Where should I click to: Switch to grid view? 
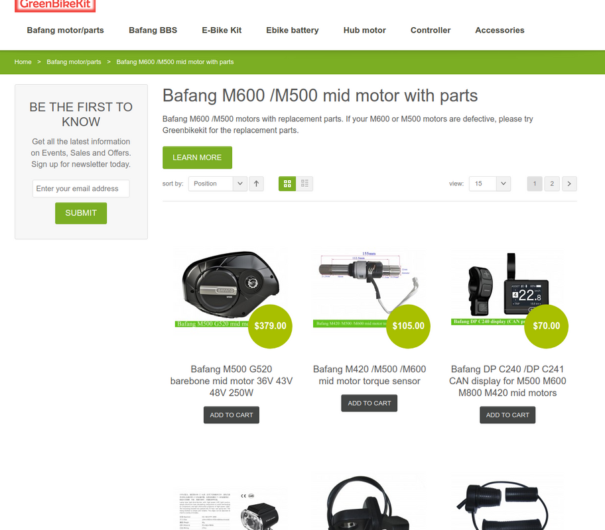(x=287, y=184)
